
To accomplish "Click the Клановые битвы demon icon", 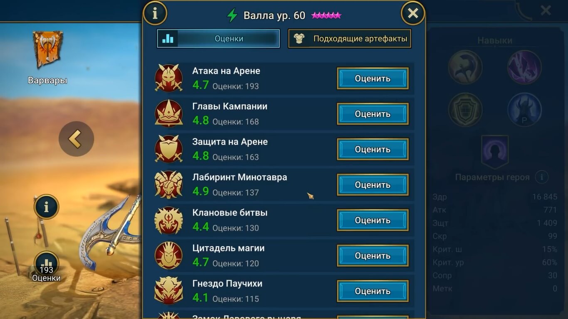I will coord(169,220).
